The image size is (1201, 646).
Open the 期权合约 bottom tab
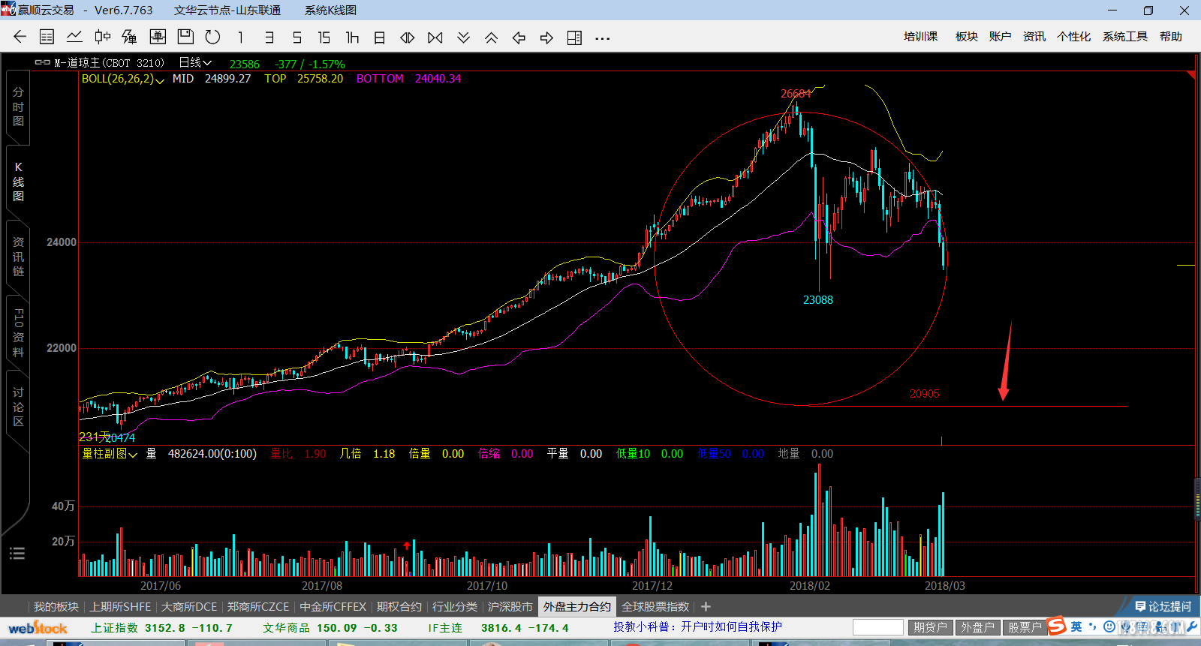[x=399, y=606]
